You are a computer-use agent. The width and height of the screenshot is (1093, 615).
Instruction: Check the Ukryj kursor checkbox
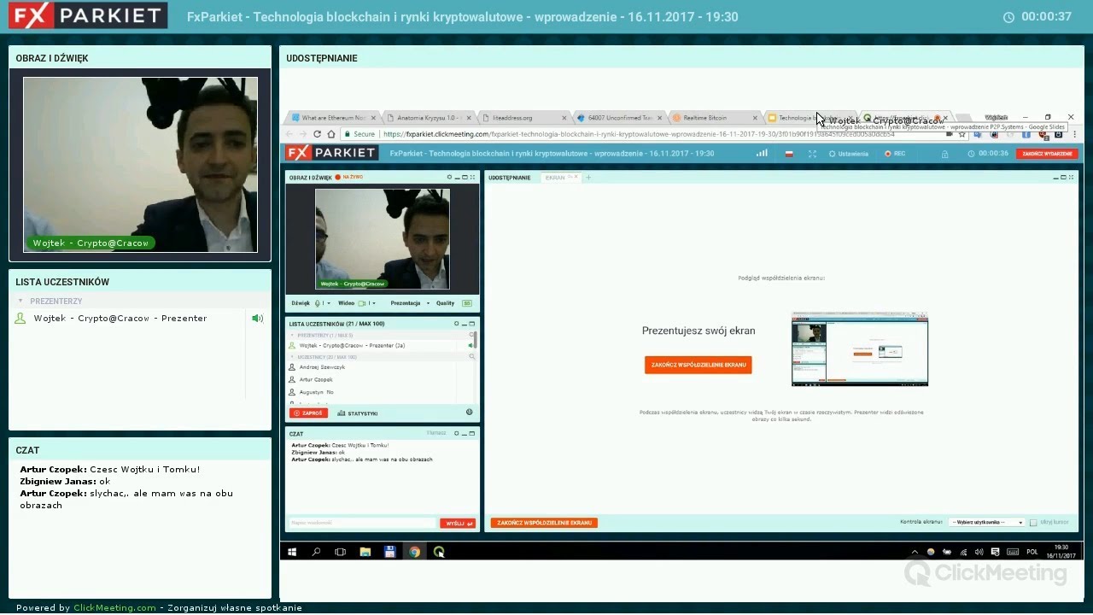(1033, 522)
